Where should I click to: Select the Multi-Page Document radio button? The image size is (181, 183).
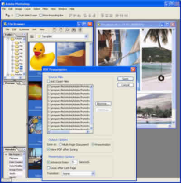[60, 145]
